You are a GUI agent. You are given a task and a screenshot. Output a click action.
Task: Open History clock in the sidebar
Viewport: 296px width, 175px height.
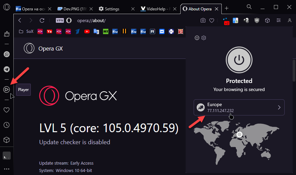(7, 125)
